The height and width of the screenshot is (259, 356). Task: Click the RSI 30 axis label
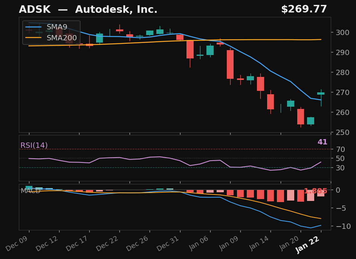[x=341, y=168]
